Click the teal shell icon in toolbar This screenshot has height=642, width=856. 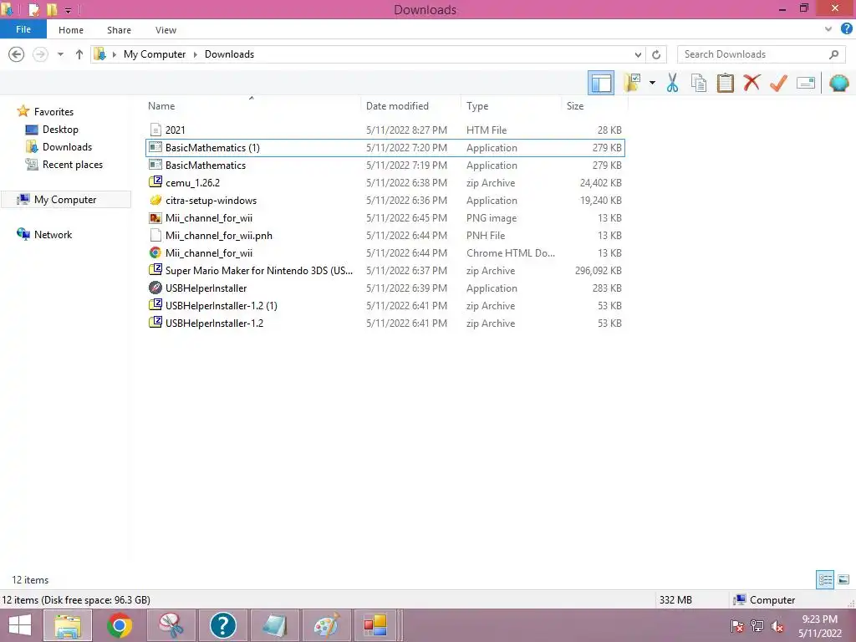click(x=839, y=83)
